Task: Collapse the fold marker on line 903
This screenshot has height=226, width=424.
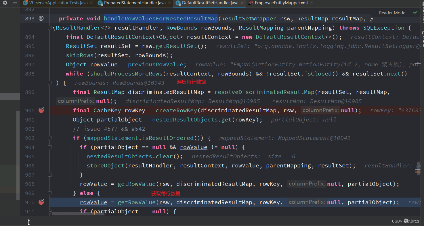Action: point(49,138)
